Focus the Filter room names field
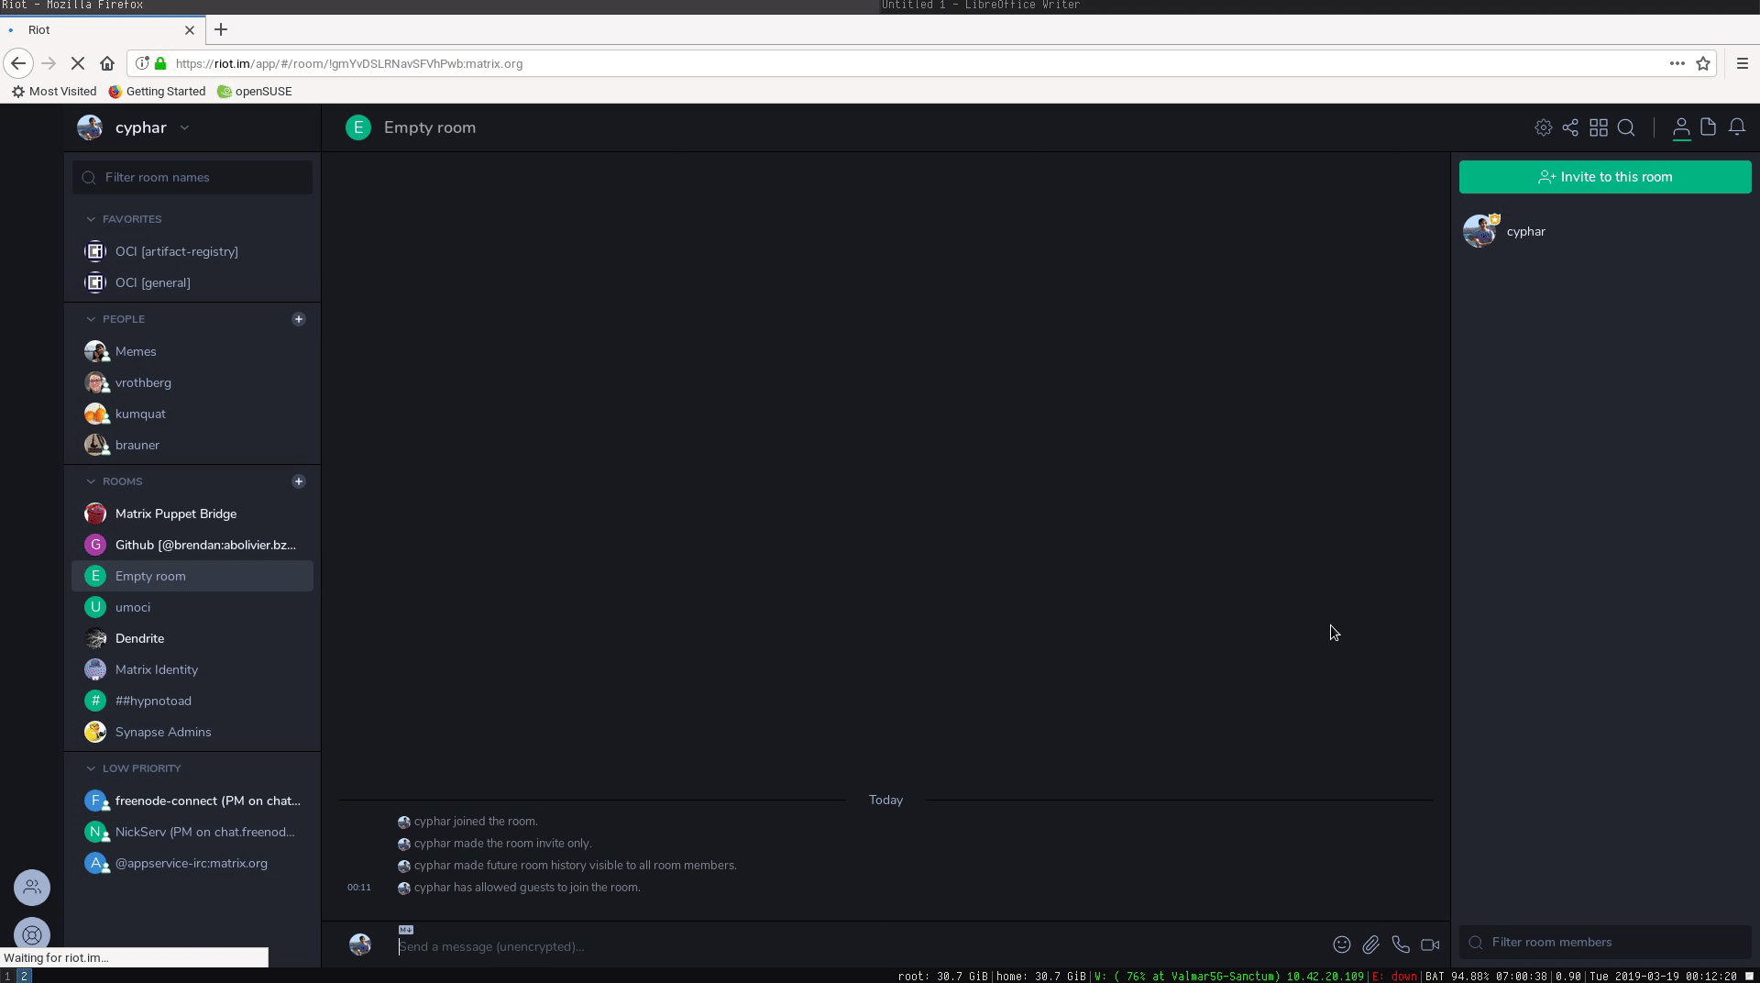Viewport: 1760px width, 983px height. coord(192,177)
